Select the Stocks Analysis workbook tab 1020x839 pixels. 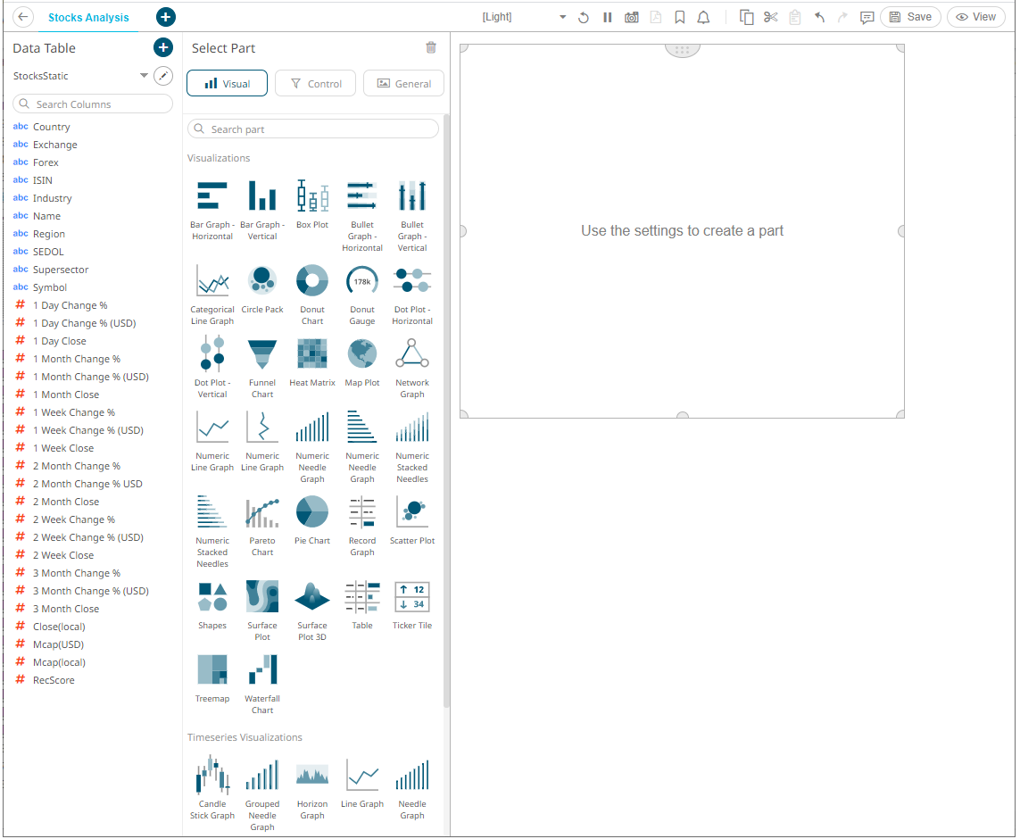point(88,17)
